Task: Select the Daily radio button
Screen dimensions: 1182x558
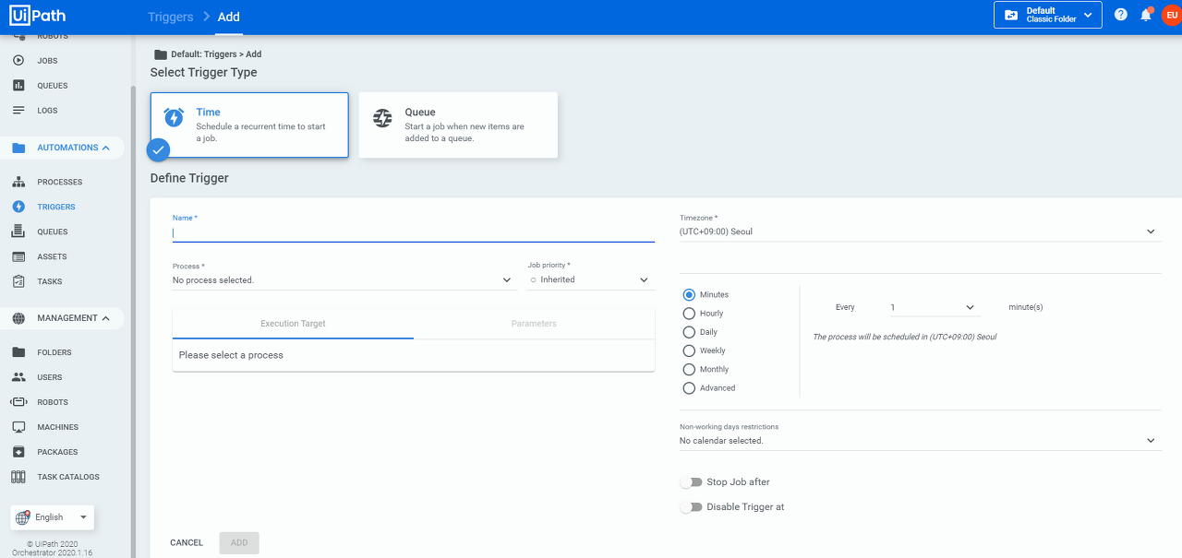Action: (x=689, y=332)
